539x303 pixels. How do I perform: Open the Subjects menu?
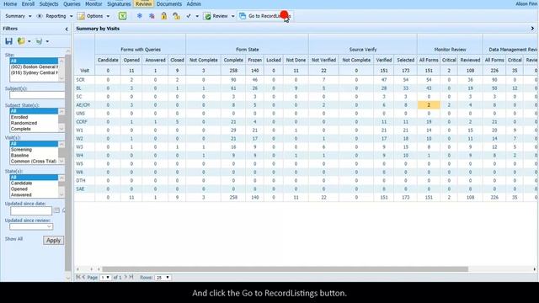coord(49,3)
